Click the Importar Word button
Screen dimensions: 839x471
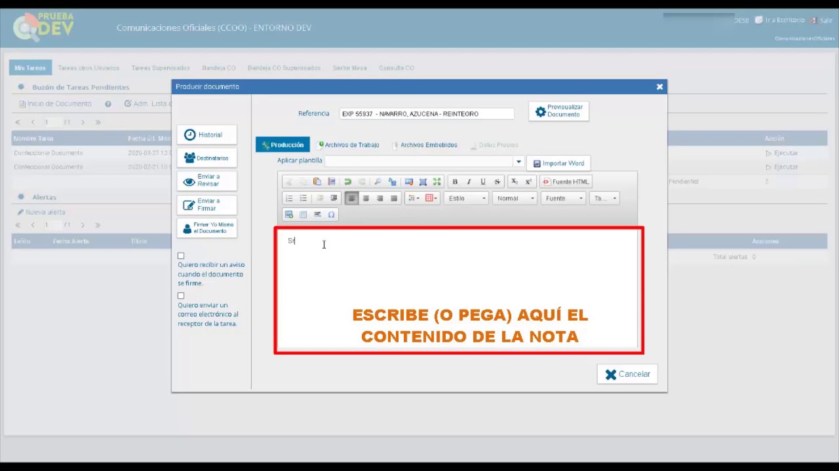coord(558,164)
